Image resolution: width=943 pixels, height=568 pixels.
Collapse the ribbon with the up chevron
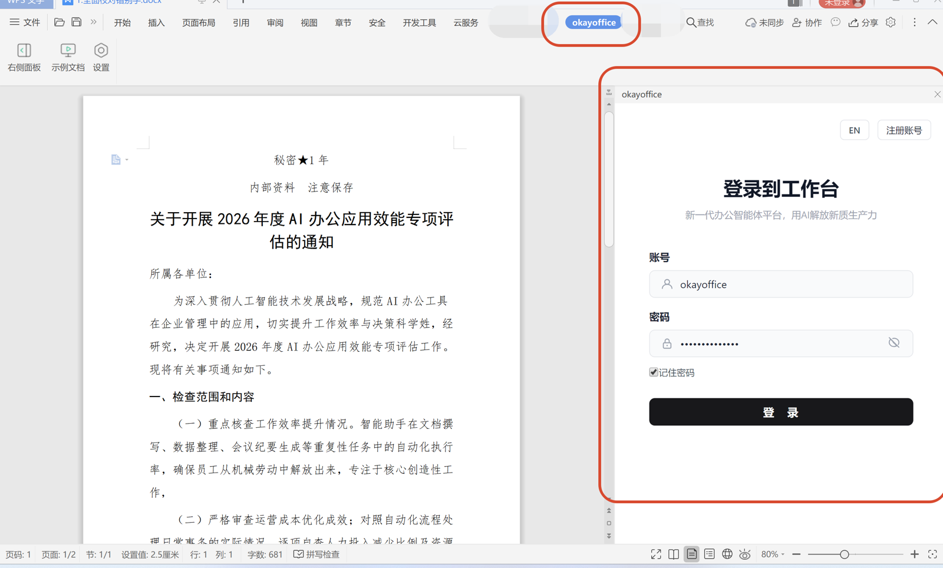[x=932, y=22]
